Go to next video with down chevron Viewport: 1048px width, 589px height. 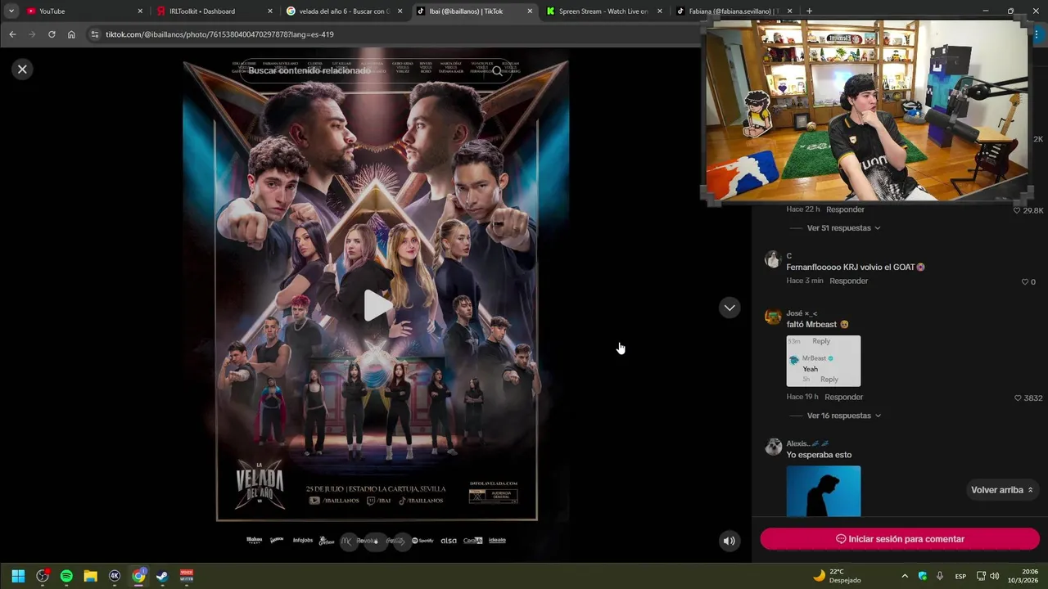point(729,308)
